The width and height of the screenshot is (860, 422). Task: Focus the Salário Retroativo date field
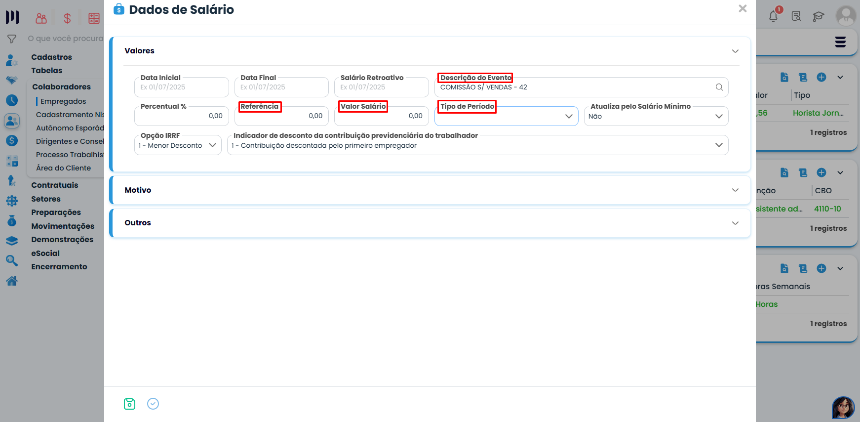pos(382,87)
